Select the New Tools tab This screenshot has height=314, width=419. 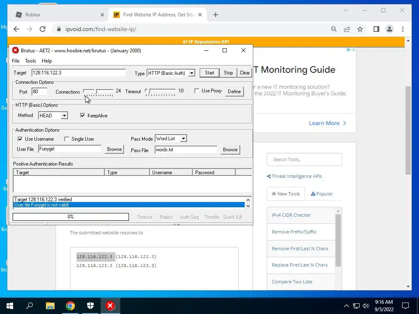click(286, 194)
